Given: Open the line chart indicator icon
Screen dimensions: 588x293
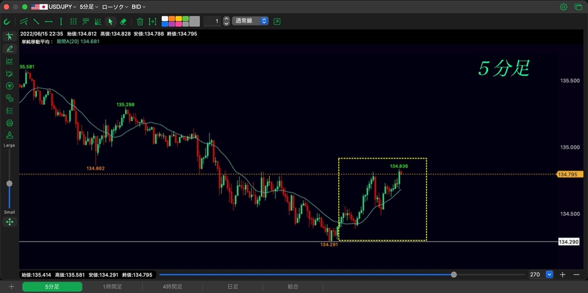Looking at the screenshot, I should pos(9,61).
